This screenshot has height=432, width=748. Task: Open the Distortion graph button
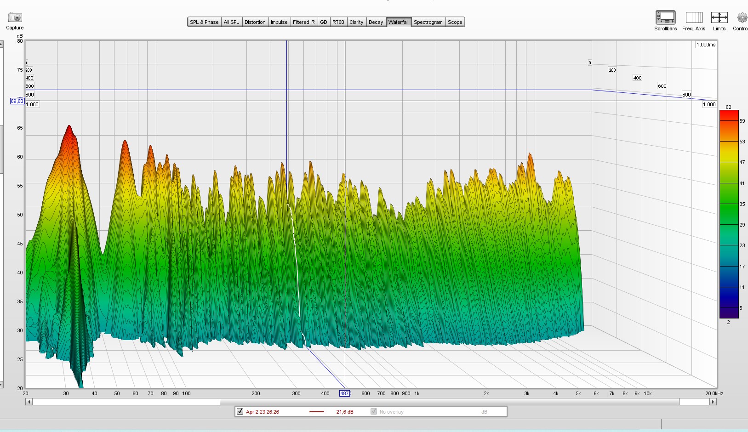click(x=255, y=22)
